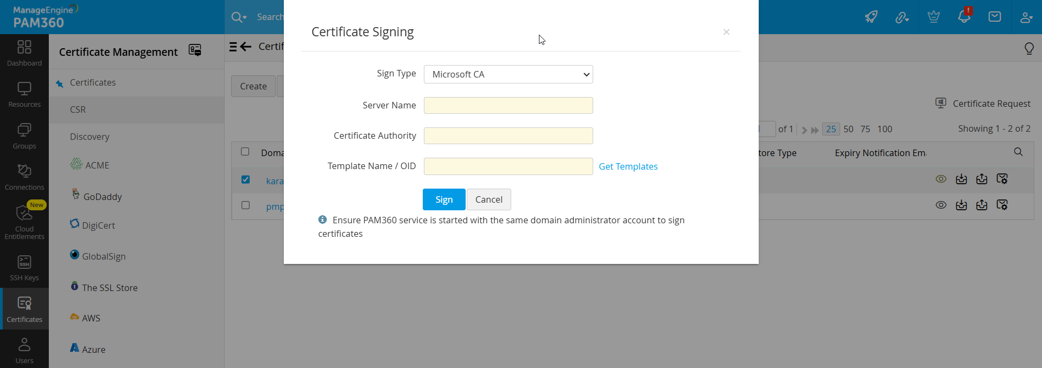The width and height of the screenshot is (1042, 368).
Task: Switch to the Discovery tab
Action: (90, 137)
